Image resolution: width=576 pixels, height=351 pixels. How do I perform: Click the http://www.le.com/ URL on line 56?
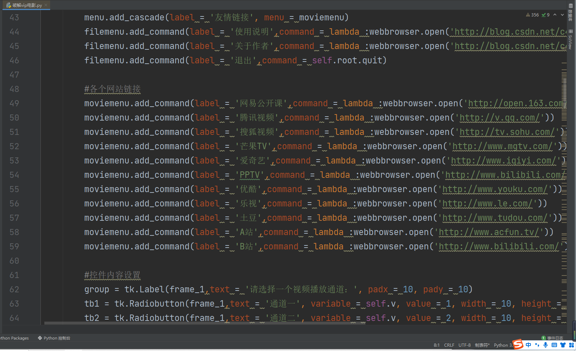[x=487, y=204]
